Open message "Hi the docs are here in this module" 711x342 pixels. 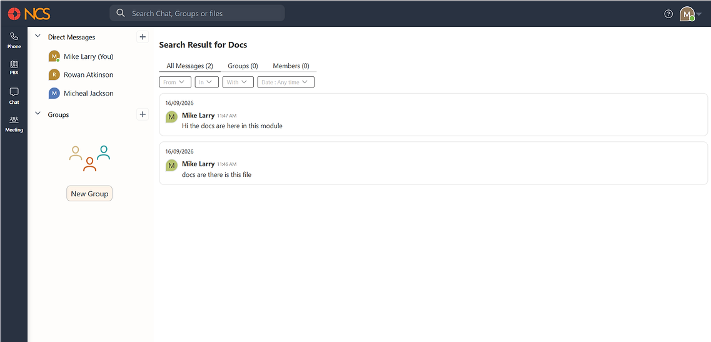(232, 126)
